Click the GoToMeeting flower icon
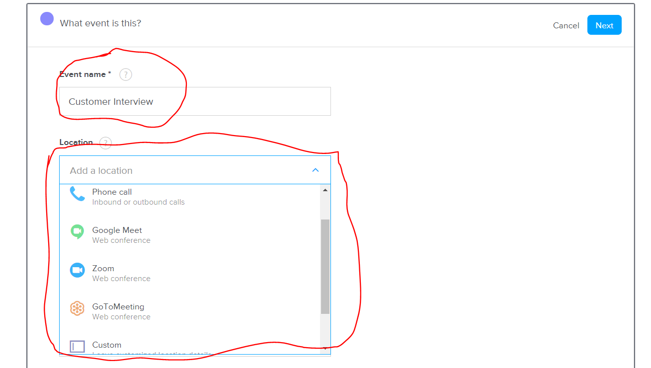Image resolution: width=651 pixels, height=368 pixels. click(x=77, y=308)
